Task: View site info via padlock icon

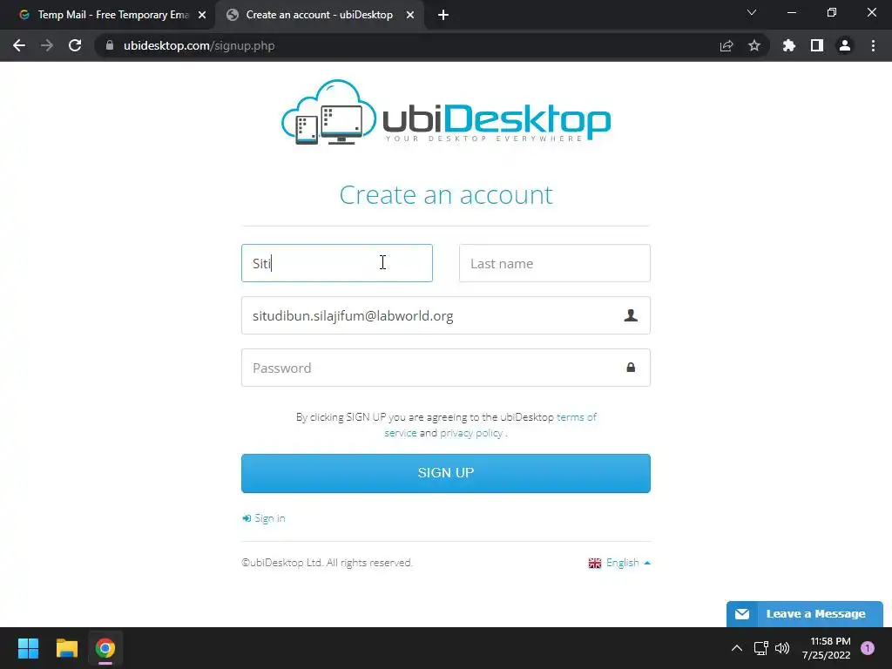Action: [110, 45]
